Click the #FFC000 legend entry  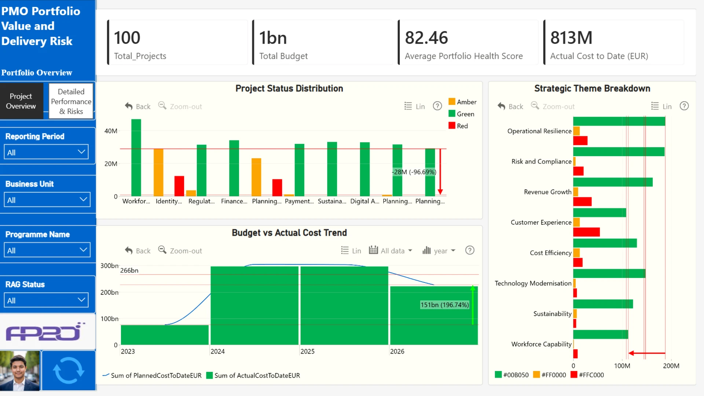click(x=587, y=375)
